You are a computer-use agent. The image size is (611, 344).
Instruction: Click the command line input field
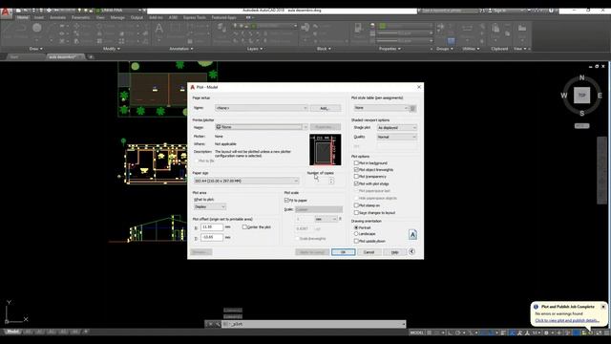314,324
